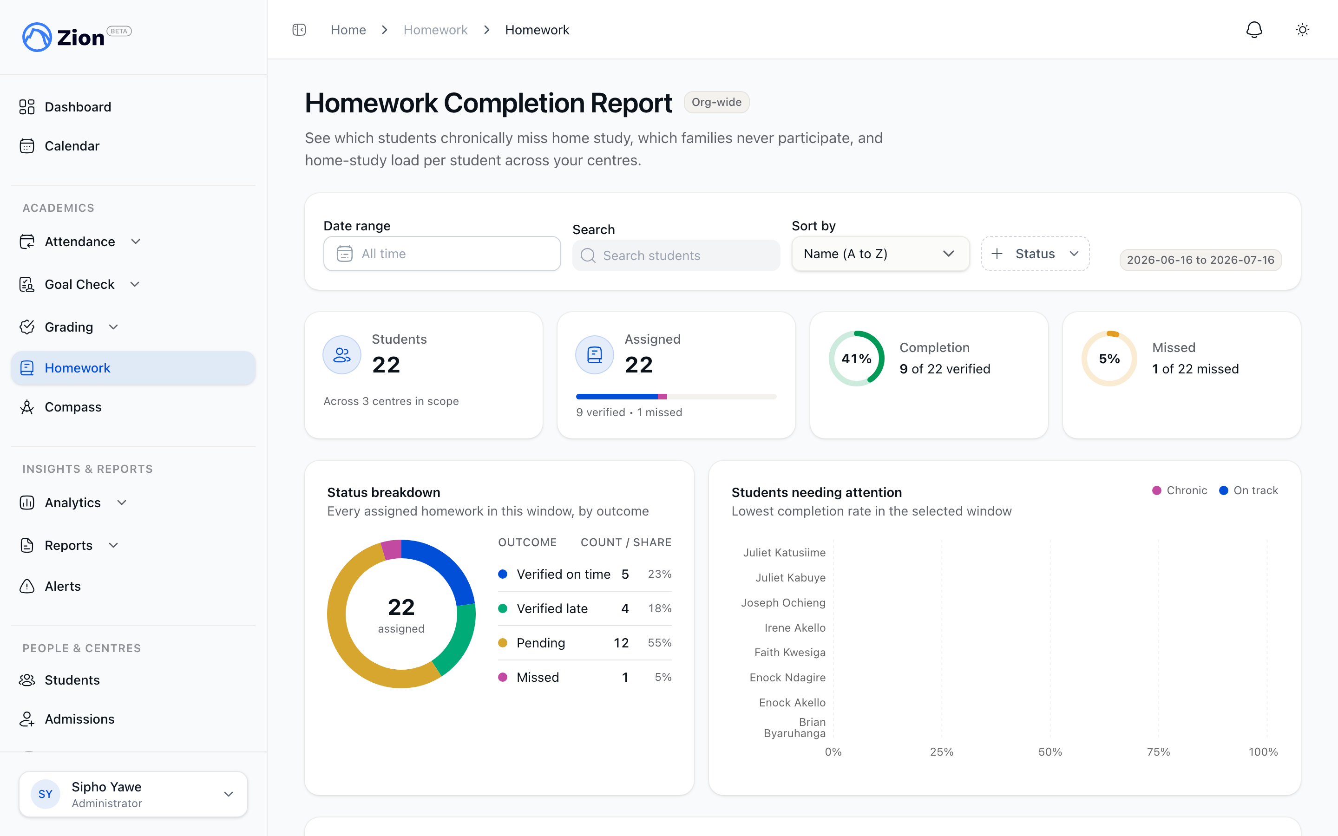1338x836 pixels.
Task: Expand the Analytics submenu chevron
Action: click(122, 503)
